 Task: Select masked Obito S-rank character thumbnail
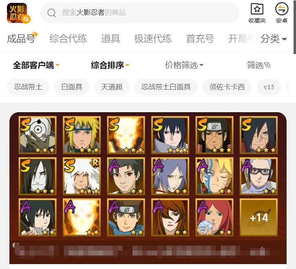(38, 135)
